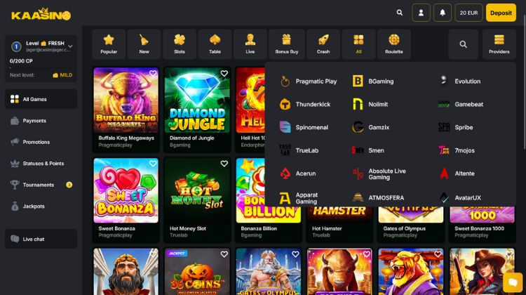Expand the Level FRESH account chevron
Image resolution: width=526 pixels, height=295 pixels.
(x=70, y=46)
